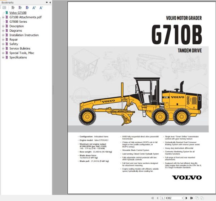Go to the previous page
This screenshot has height=201, width=216.
[x=157, y=198]
